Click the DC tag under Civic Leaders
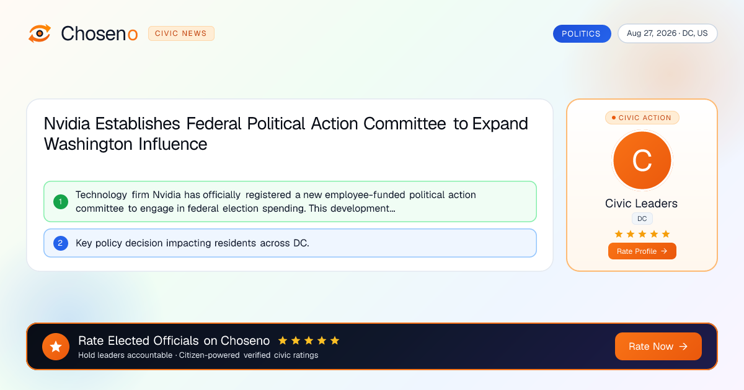 coord(642,219)
